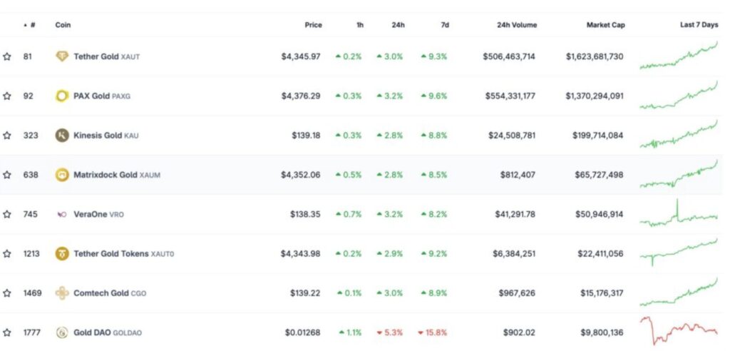This screenshot has height=351, width=730.
Task: Sort by 24h Volume header
Action: [517, 25]
